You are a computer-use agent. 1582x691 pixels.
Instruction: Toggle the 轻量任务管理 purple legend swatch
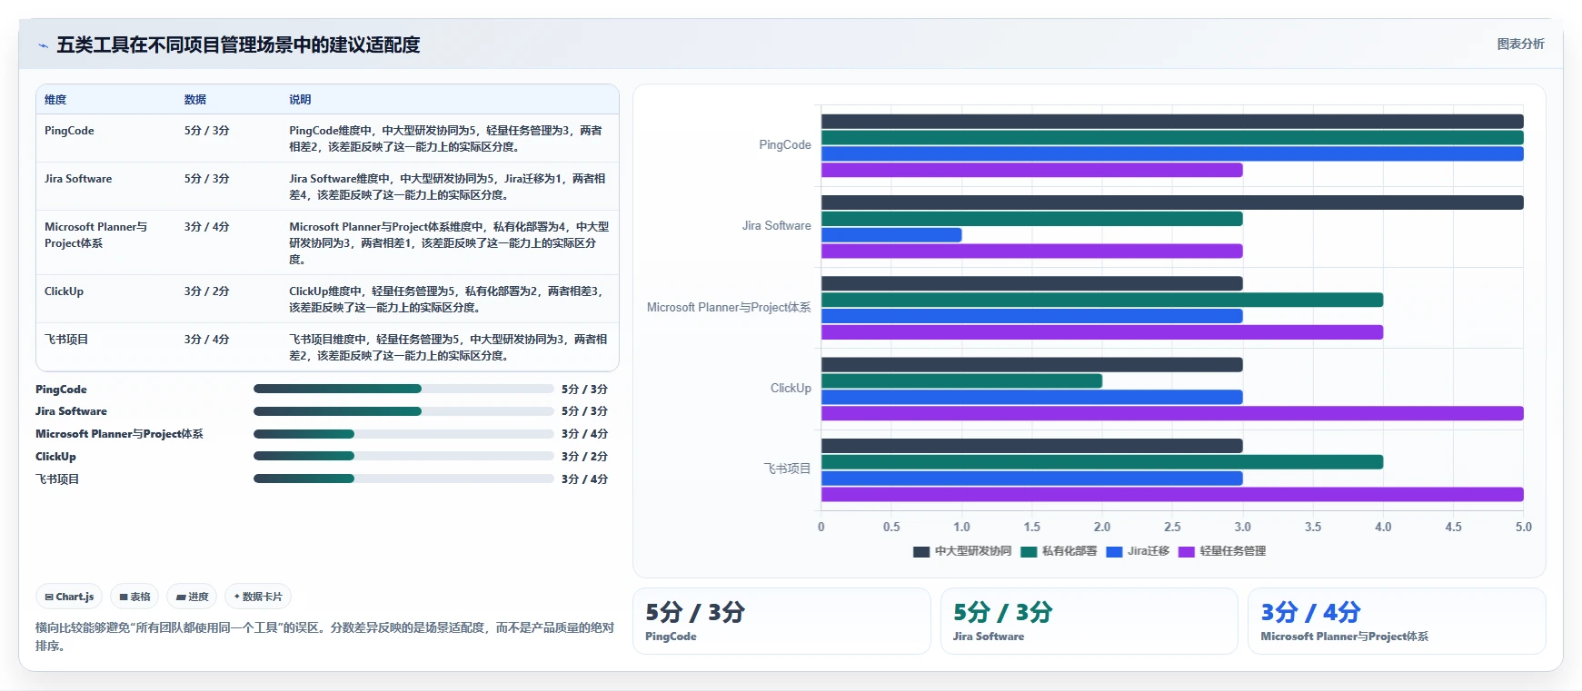(x=1186, y=551)
